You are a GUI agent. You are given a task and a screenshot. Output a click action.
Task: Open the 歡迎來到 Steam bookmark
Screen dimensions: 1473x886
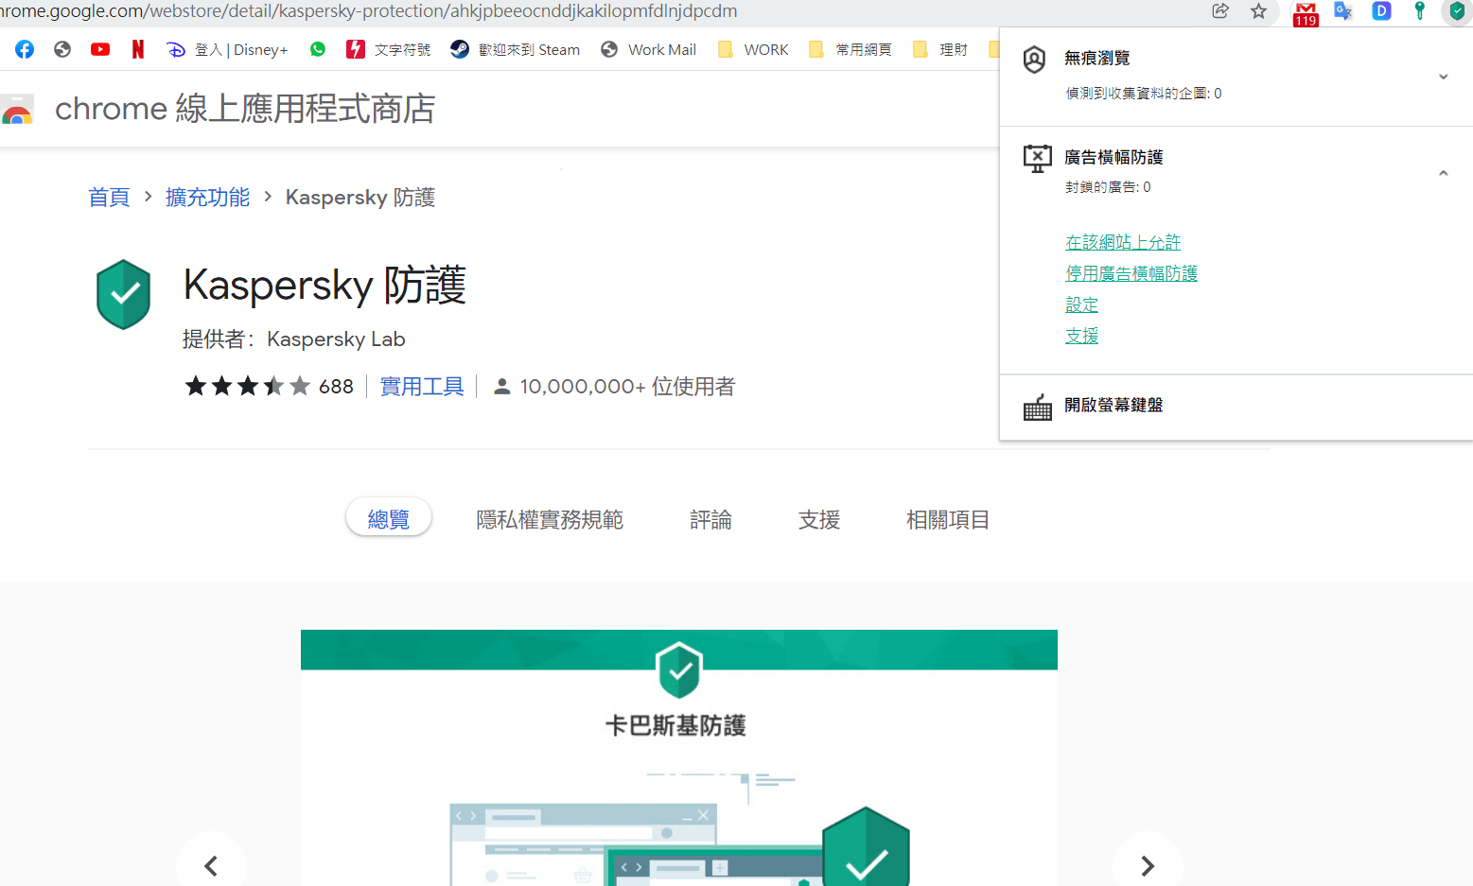(516, 49)
